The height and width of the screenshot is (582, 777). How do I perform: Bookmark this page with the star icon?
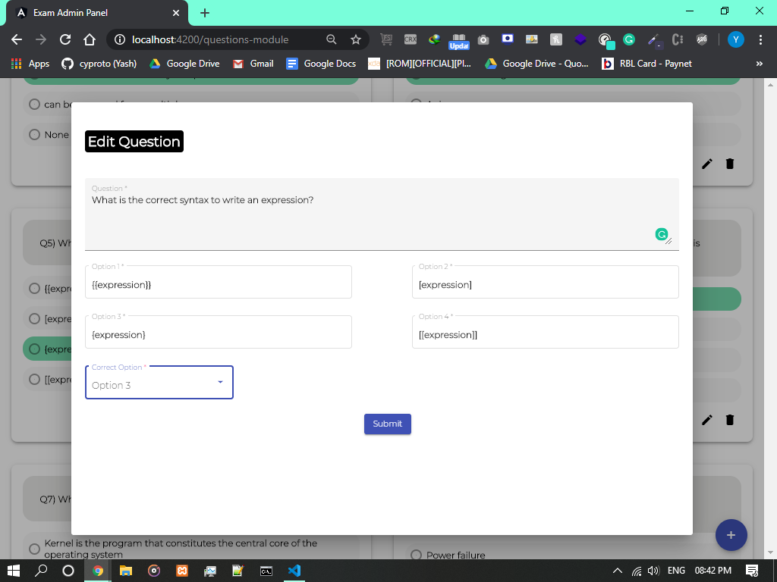coord(355,39)
